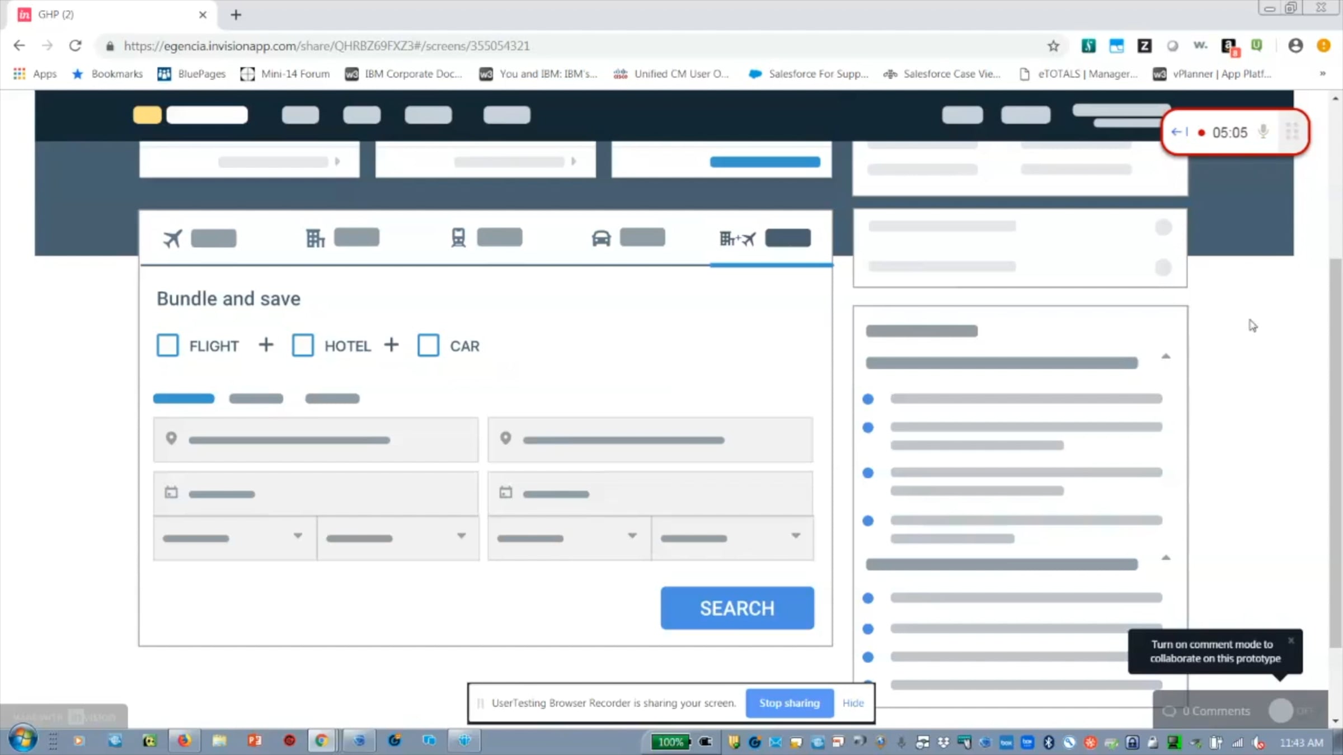This screenshot has width=1343, height=755.
Task: Click the origin location input field
Action: click(x=316, y=440)
